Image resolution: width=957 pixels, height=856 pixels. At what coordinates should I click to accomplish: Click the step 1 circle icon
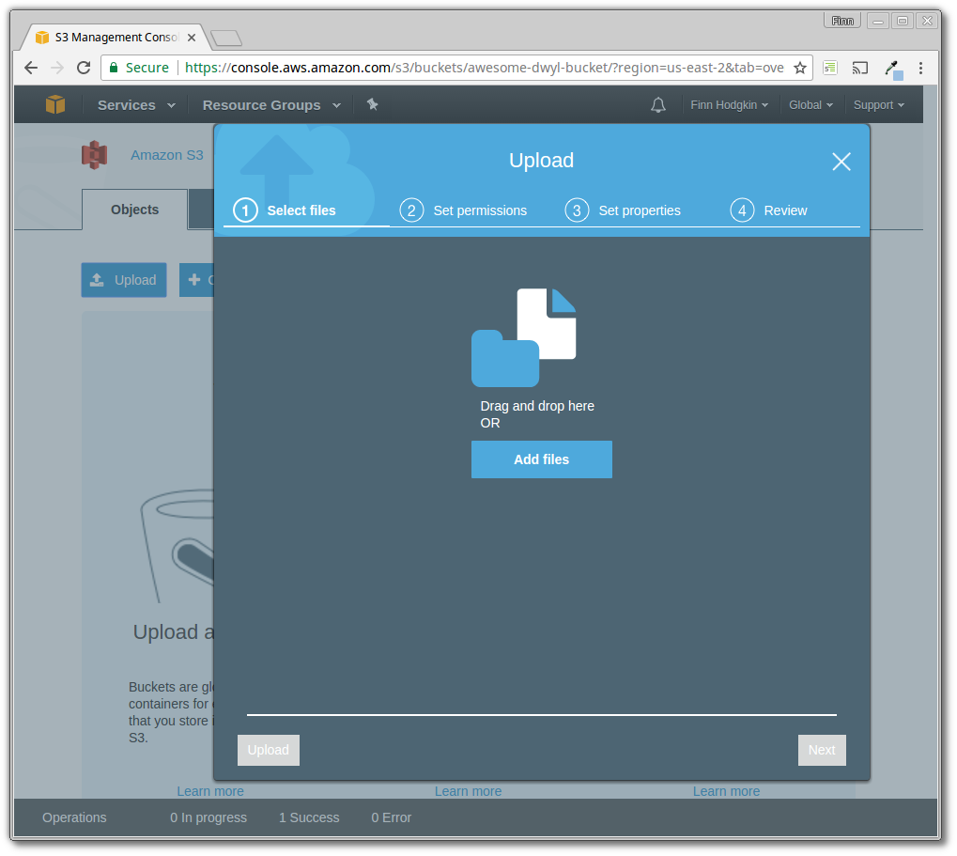click(245, 210)
